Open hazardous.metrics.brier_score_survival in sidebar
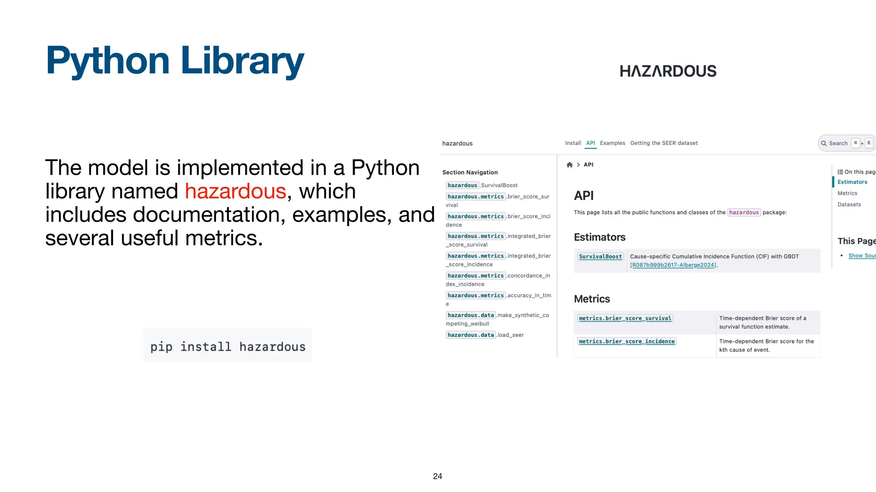876x492 pixels. pos(498,201)
